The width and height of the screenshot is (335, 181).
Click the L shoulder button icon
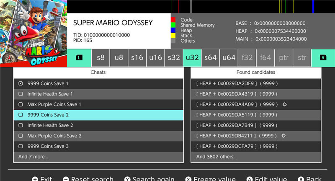click(79, 57)
